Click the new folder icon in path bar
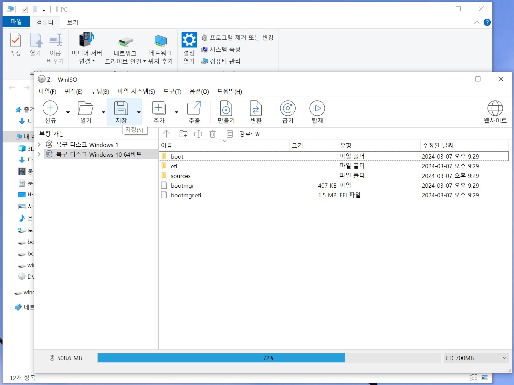The image size is (514, 385). [x=184, y=134]
